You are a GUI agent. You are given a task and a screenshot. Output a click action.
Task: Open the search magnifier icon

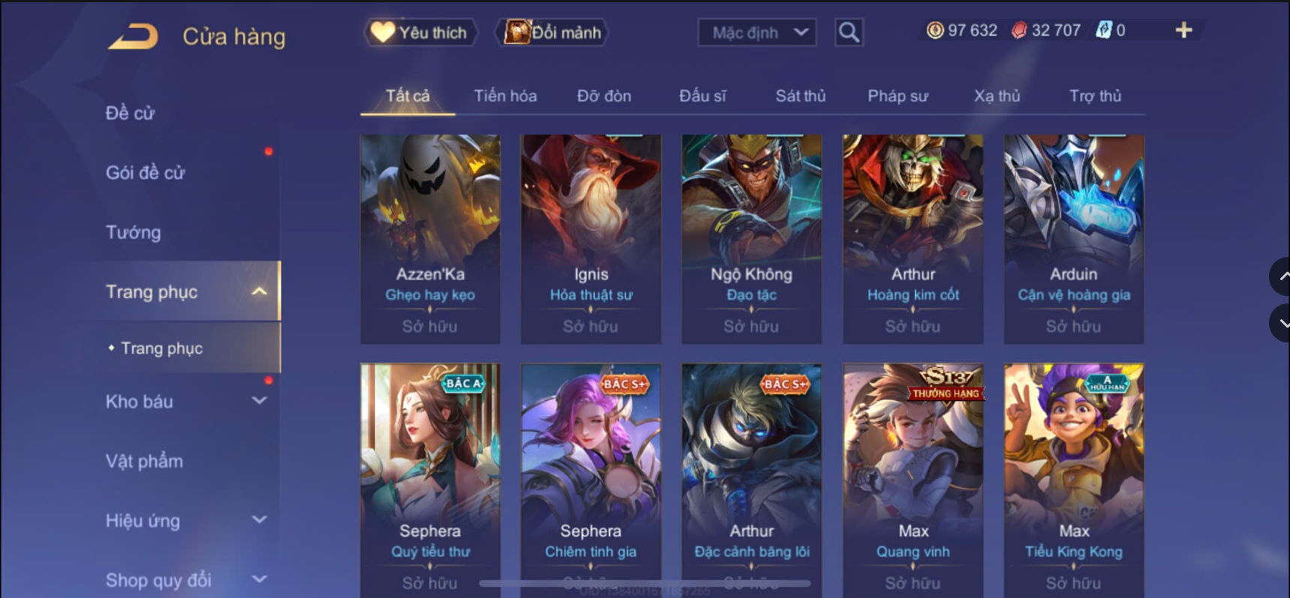[x=849, y=32]
